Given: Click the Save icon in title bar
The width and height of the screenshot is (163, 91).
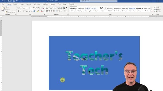Looking at the screenshot, I should [14, 1].
